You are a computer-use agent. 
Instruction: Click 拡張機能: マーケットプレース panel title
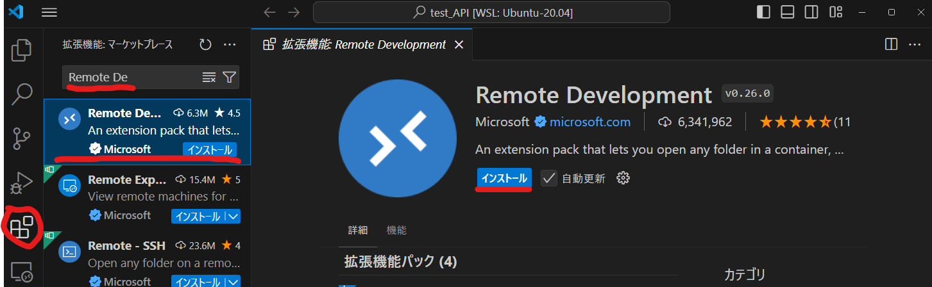[x=117, y=44]
